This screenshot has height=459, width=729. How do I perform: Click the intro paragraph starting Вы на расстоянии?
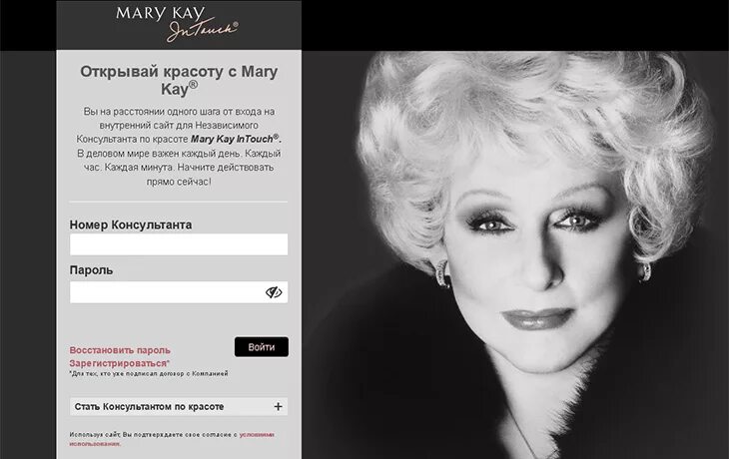tap(179, 147)
